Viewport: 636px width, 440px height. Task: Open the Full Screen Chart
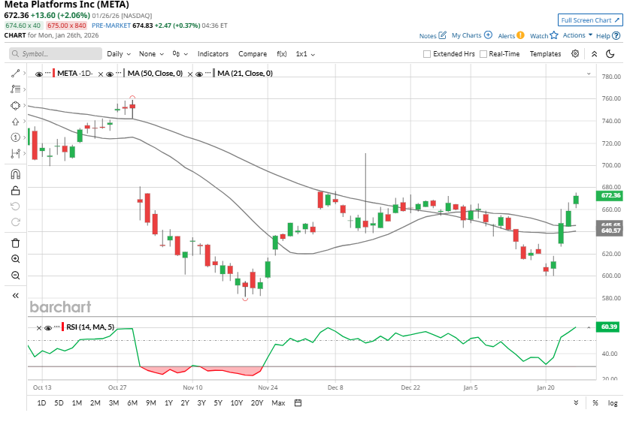tap(590, 20)
